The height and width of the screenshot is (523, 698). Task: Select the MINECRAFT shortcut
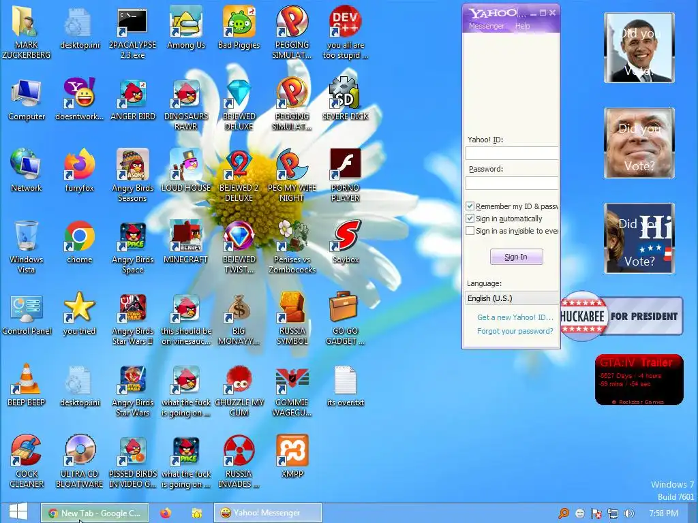tap(185, 236)
